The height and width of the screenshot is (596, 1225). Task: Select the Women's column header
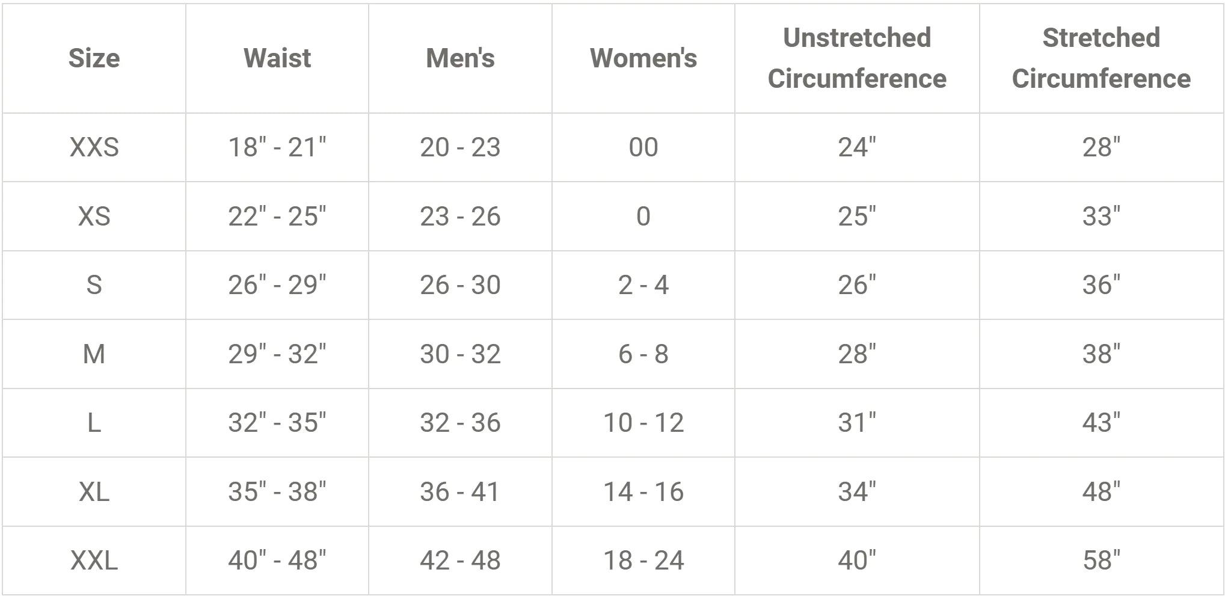pyautogui.click(x=643, y=58)
